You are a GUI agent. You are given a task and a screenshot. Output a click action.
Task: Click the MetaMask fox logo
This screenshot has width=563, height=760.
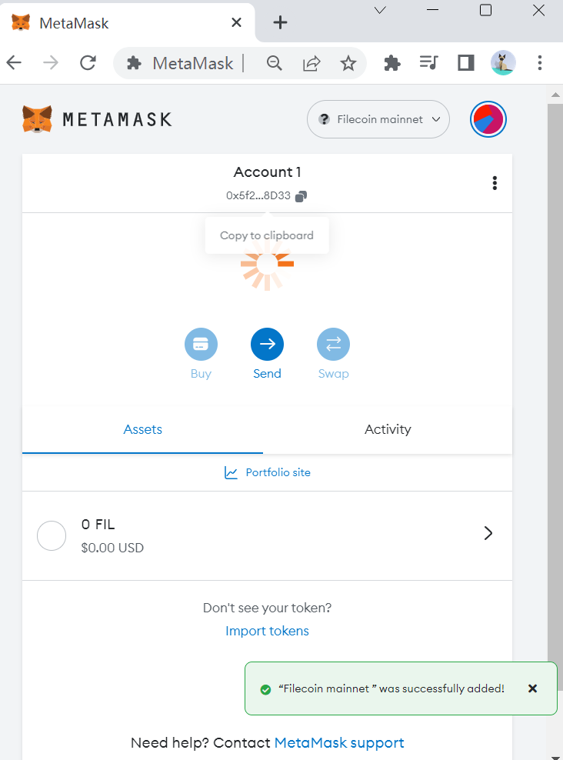coord(37,119)
